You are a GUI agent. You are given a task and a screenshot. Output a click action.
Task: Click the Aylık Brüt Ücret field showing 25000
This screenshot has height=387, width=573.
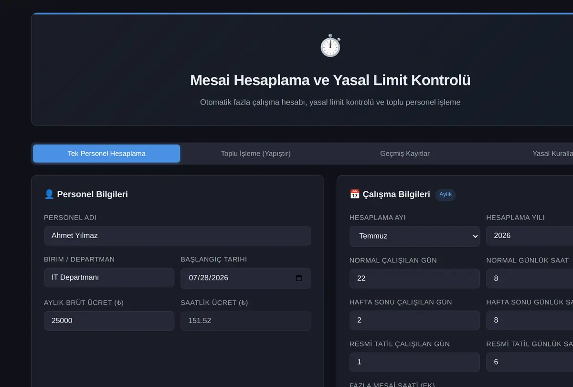coord(109,321)
